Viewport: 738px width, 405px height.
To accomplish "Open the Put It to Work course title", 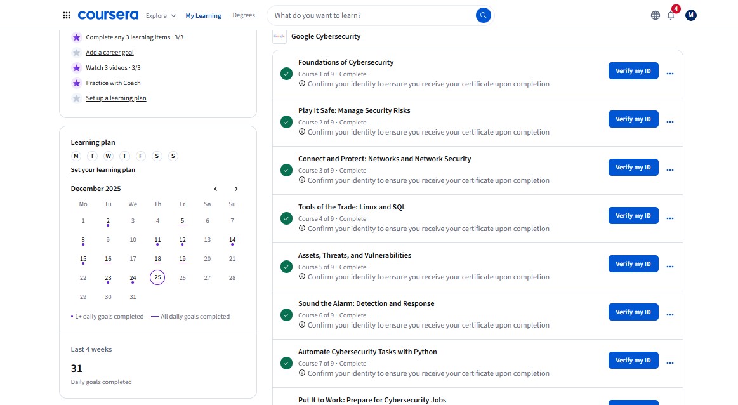I will click(x=372, y=400).
